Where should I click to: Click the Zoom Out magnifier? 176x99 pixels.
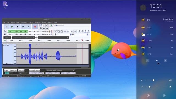tap(82, 31)
